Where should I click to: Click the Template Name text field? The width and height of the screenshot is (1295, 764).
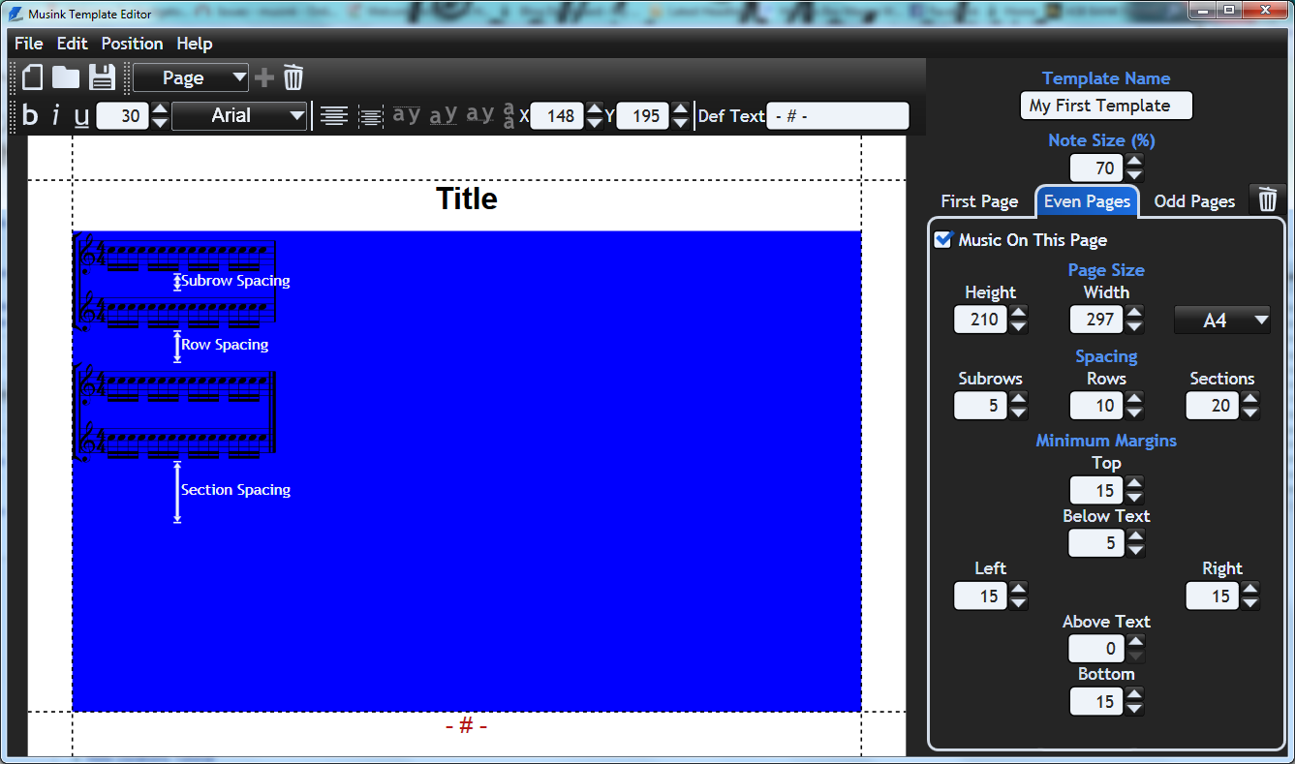(1105, 106)
